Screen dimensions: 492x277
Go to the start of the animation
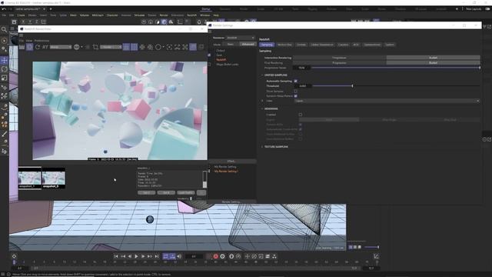[x=116, y=256]
